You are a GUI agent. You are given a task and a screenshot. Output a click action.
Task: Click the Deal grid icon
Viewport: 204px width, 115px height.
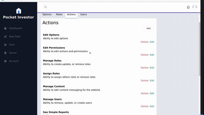tap(5, 45)
